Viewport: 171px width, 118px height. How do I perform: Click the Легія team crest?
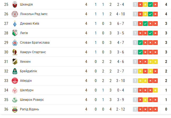click(x=15, y=33)
